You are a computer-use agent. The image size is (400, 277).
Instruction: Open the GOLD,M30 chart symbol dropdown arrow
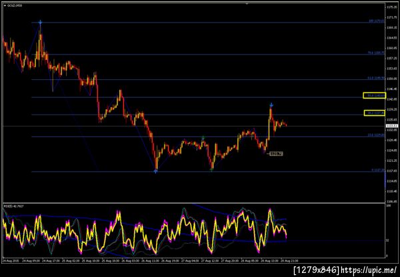[x=5, y=5]
